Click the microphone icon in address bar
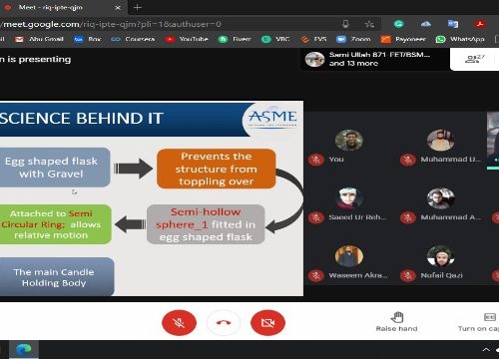The height and width of the screenshot is (359, 499). [x=345, y=24]
